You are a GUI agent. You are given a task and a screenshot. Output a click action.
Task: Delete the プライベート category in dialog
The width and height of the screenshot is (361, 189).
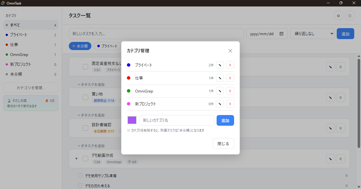pos(230,65)
